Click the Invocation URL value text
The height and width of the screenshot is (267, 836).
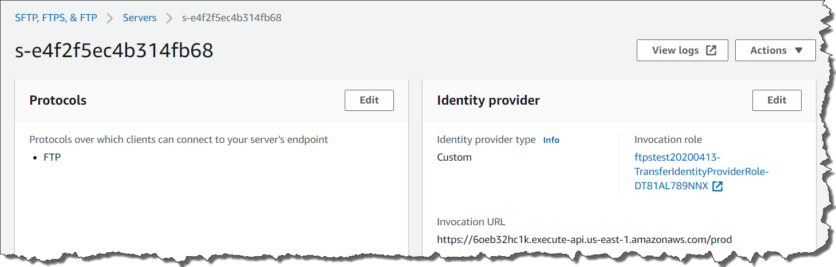tap(584, 239)
